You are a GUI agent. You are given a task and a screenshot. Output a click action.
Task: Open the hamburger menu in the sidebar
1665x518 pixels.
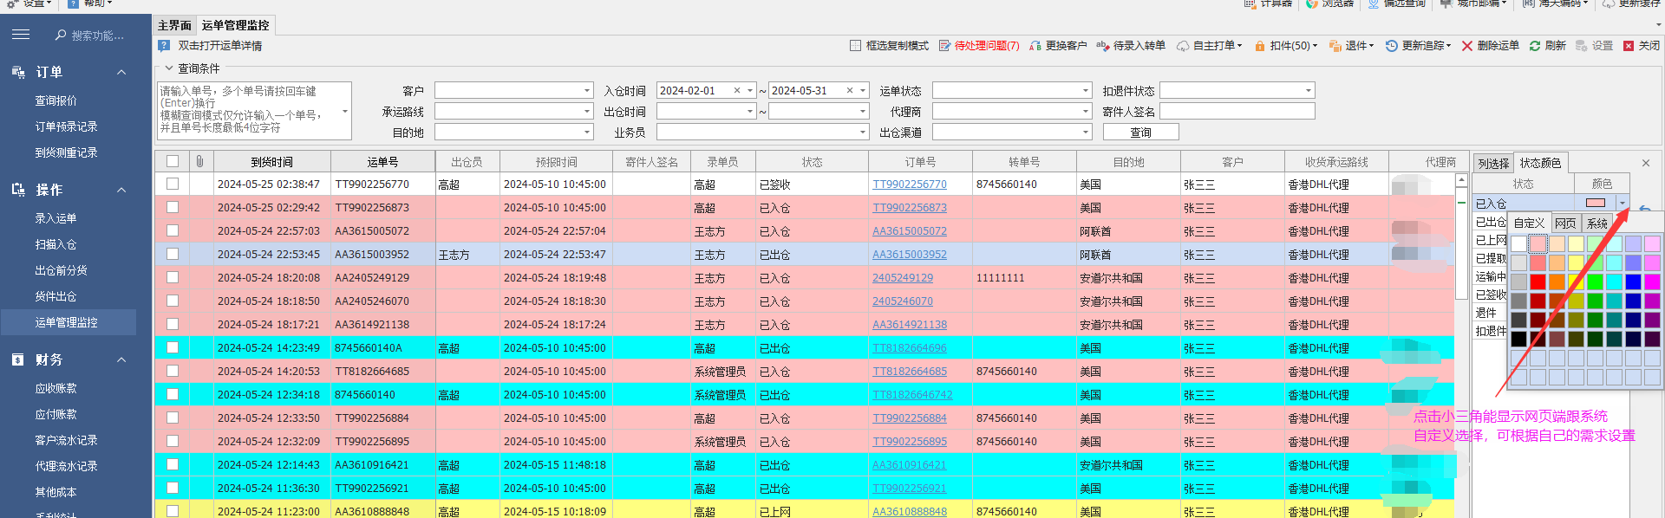tap(21, 35)
